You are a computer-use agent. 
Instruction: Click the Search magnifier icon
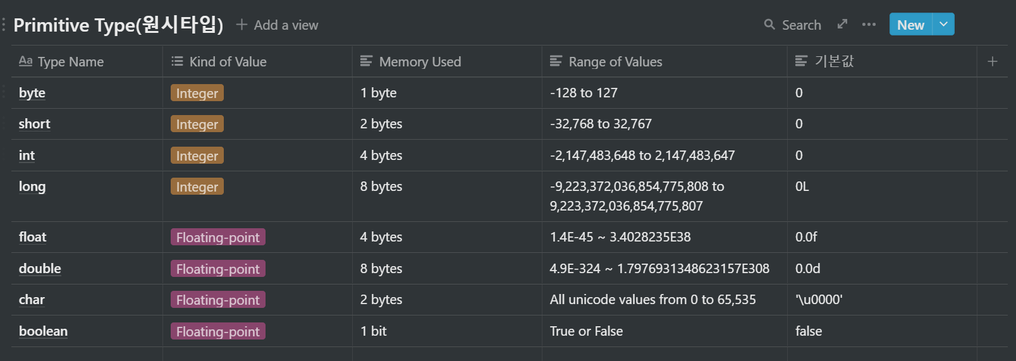coord(769,25)
